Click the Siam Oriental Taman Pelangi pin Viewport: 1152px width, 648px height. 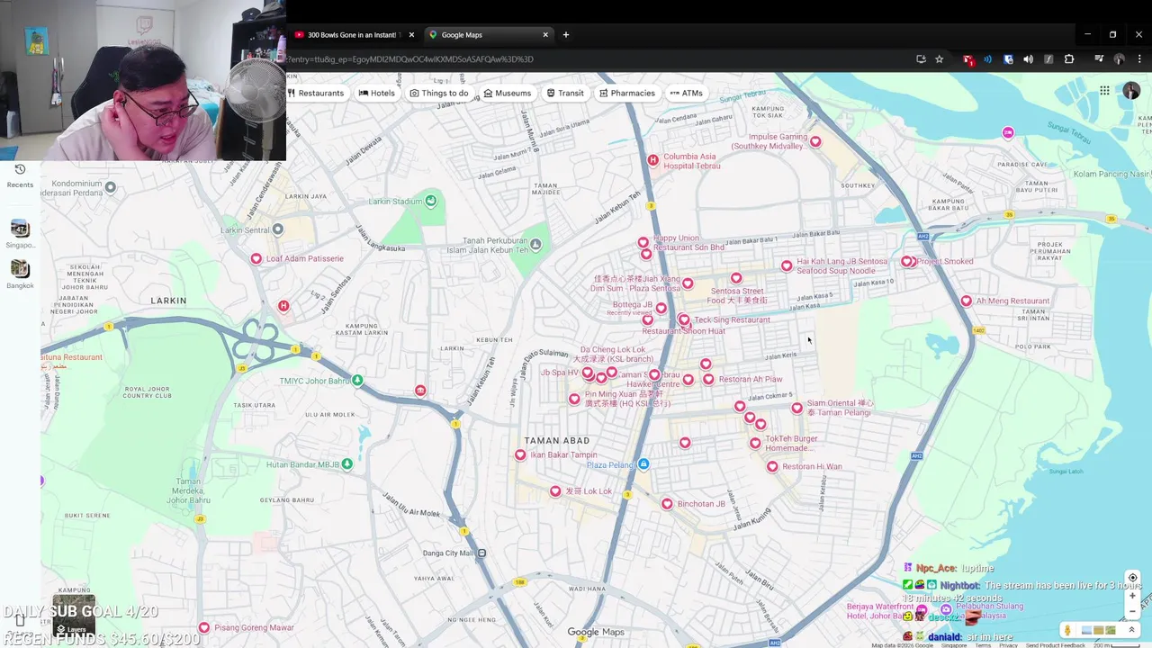point(797,409)
